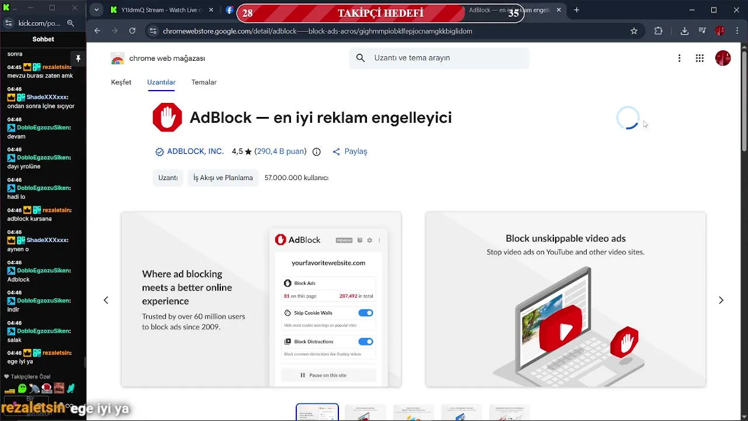The image size is (748, 421).
Task: Reload the Chrome Web Store page
Action: click(x=132, y=31)
